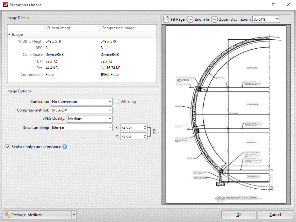Viewport: 296px width, 222px height.
Task: Click the building section preview image
Action: click(x=226, y=114)
